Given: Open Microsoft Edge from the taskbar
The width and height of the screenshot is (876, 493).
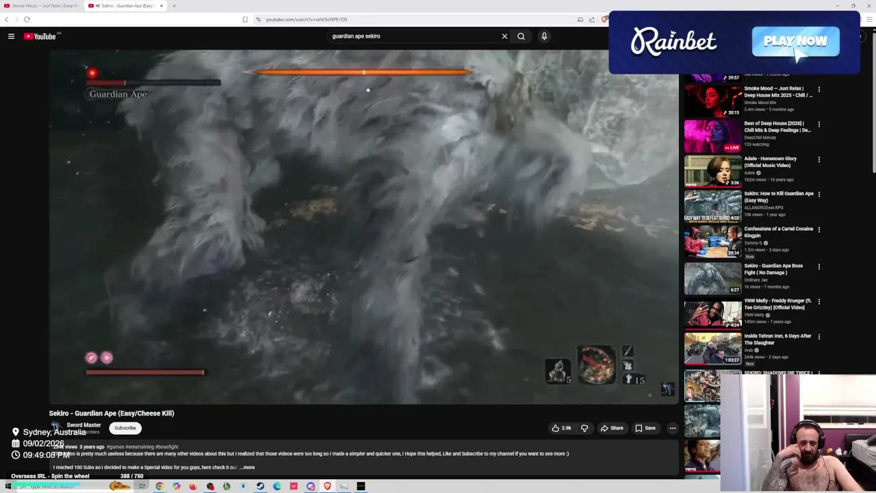Looking at the screenshot, I should click(x=277, y=486).
